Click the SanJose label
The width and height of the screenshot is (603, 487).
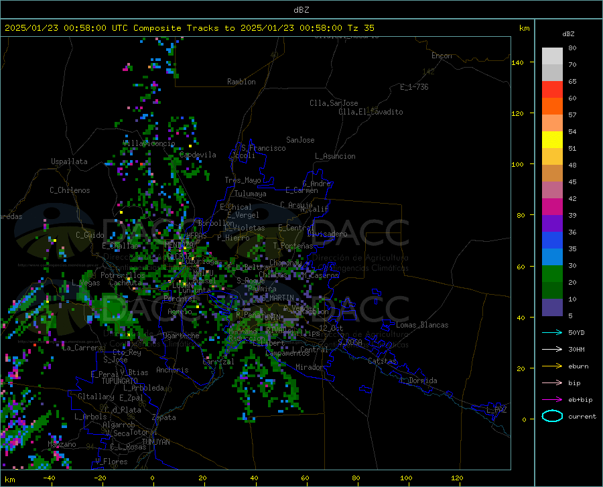pos(300,140)
